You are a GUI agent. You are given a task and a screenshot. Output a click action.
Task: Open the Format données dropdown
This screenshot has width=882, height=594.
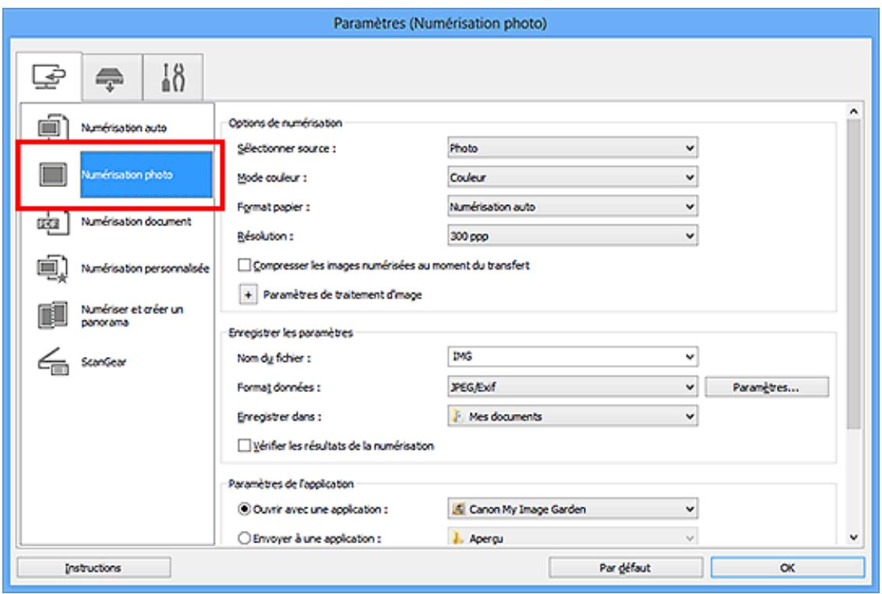[572, 387]
